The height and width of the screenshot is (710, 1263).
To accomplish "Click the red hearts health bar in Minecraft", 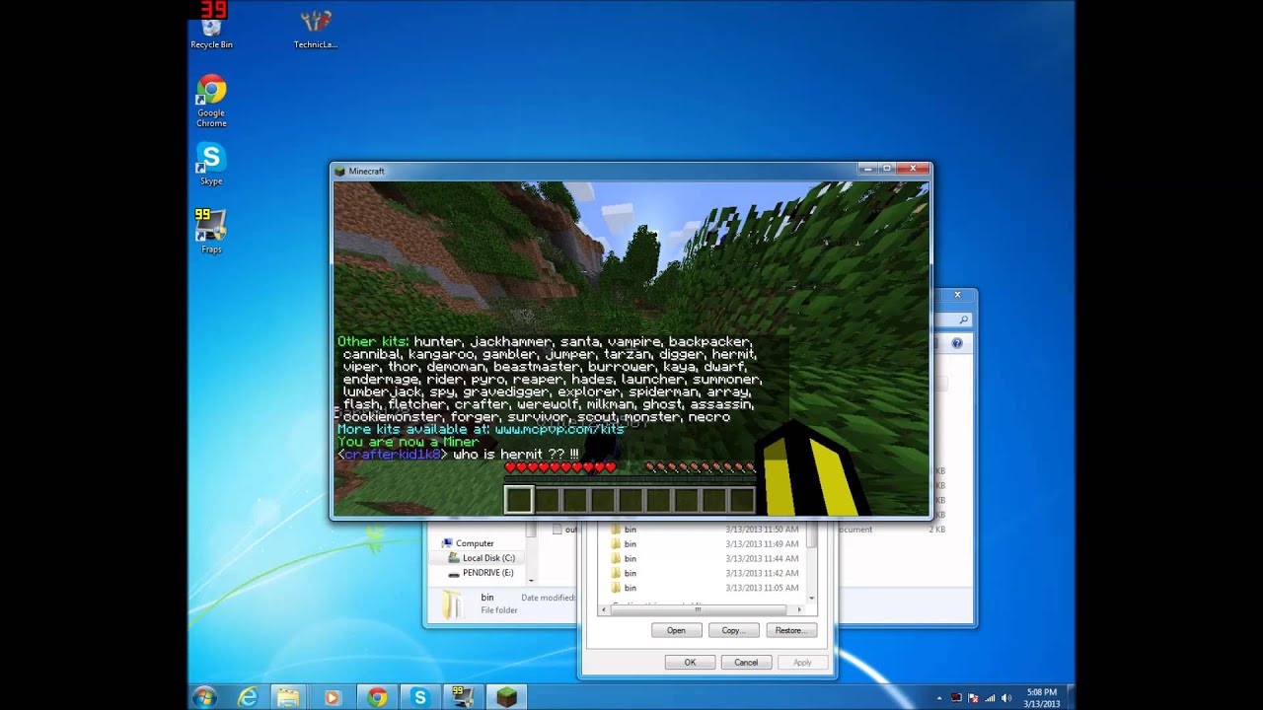I will (x=560, y=467).
